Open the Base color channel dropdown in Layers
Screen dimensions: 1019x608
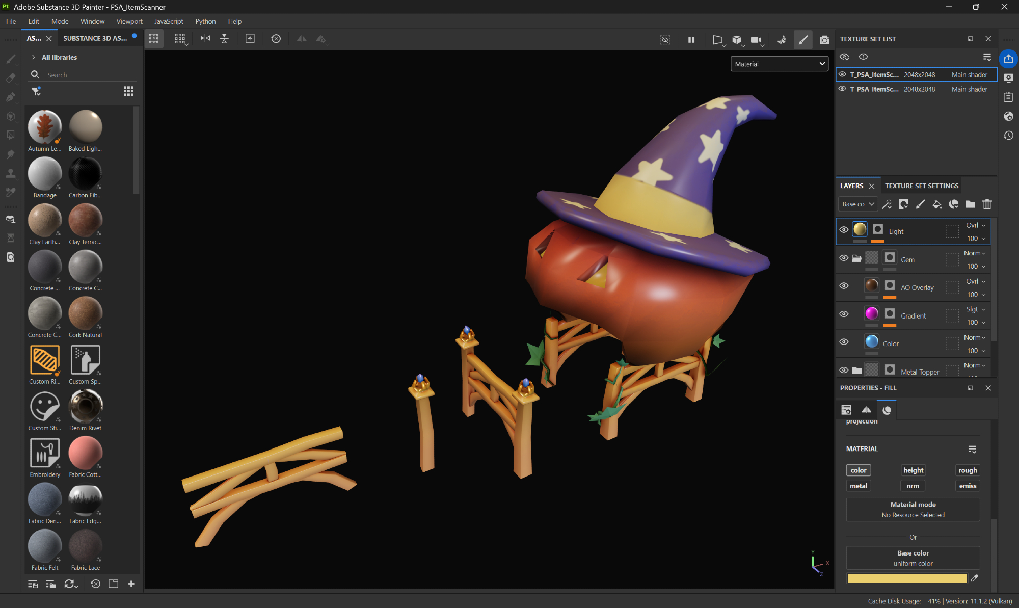tap(858, 204)
